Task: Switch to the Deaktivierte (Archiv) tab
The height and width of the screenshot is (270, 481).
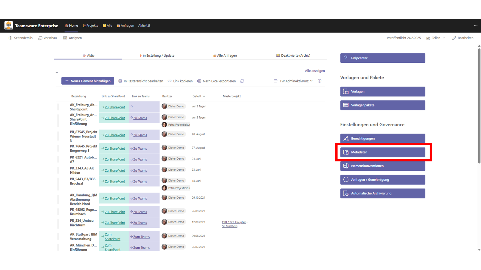Action: 293,55
